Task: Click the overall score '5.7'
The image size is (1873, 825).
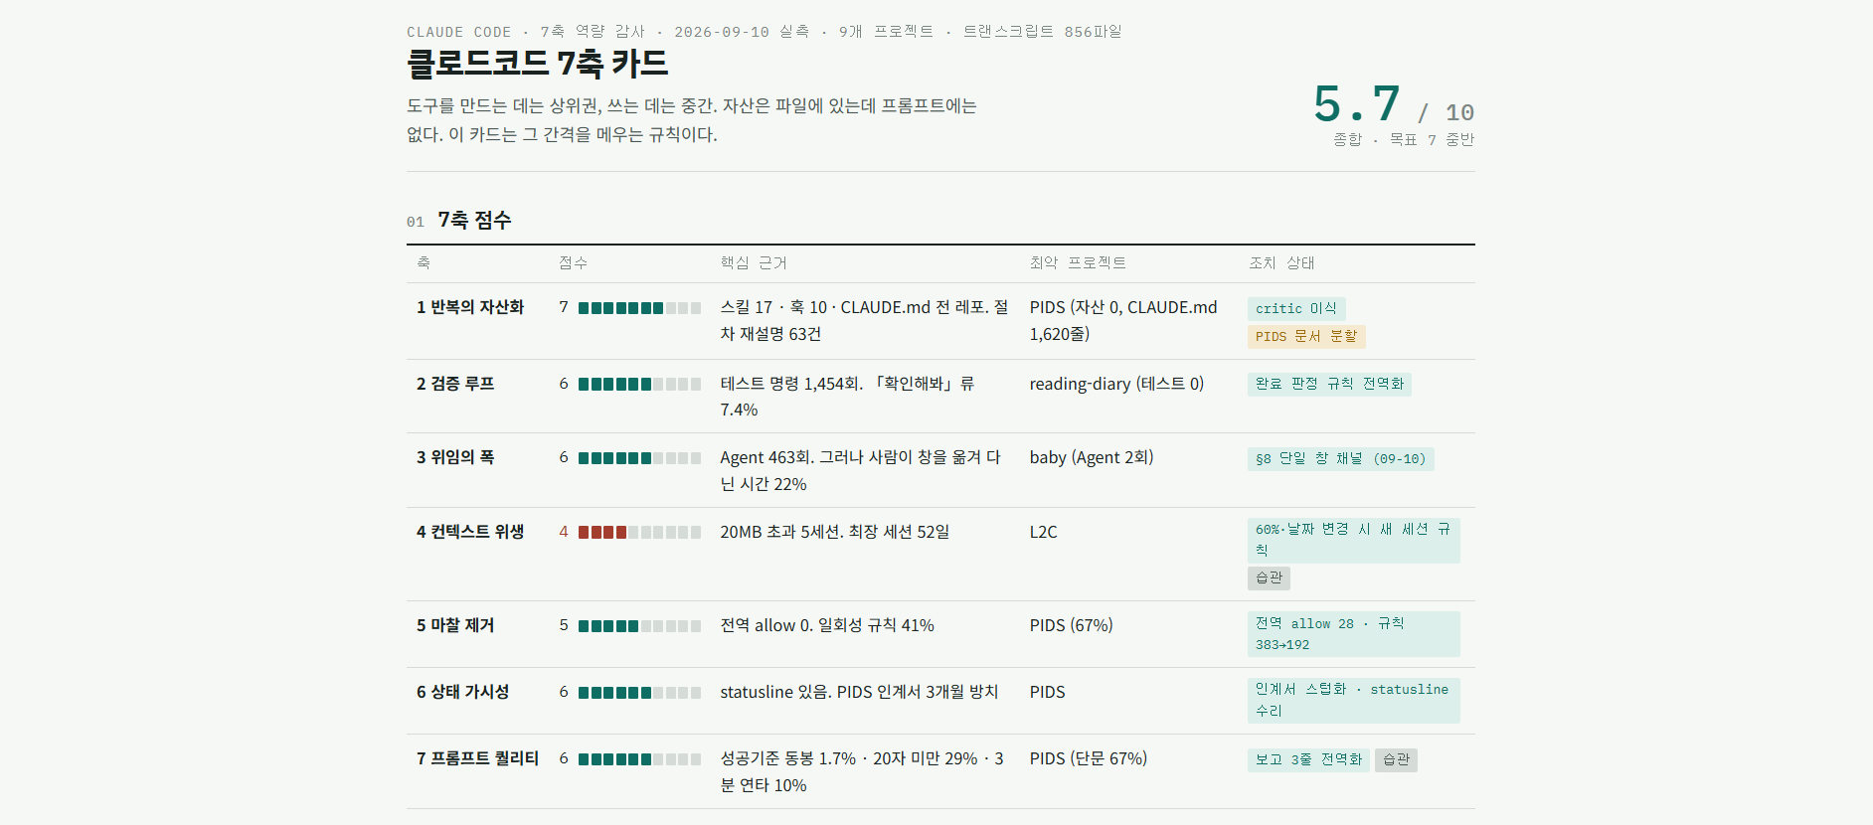Action: [x=1357, y=104]
